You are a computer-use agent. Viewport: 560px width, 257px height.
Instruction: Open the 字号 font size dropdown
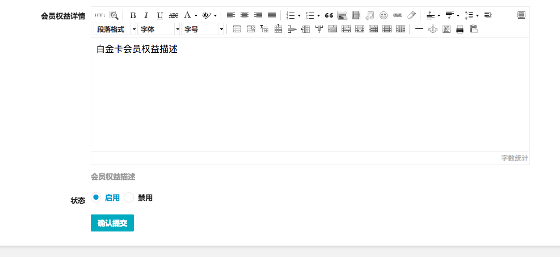point(203,29)
